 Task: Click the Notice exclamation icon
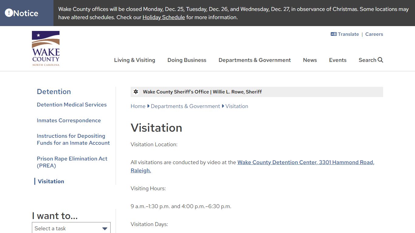pos(9,13)
